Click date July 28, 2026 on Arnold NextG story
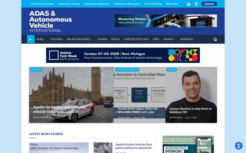This screenshot has height=153, width=246. click(139, 117)
